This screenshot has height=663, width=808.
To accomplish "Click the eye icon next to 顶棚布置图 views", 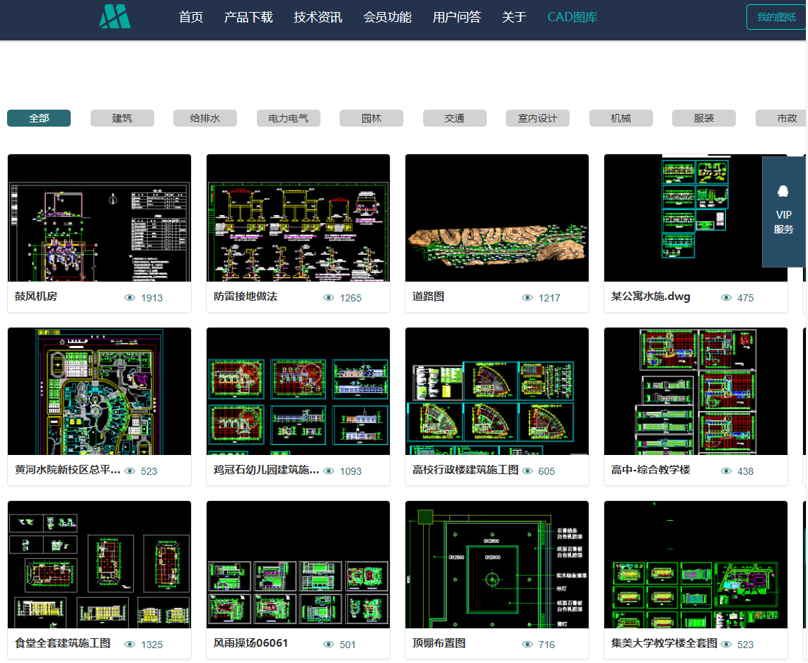I will pyautogui.click(x=527, y=644).
